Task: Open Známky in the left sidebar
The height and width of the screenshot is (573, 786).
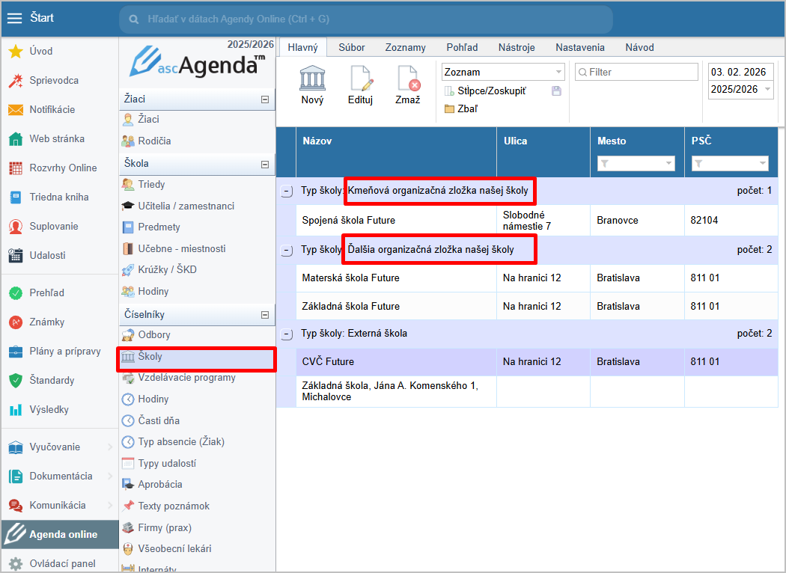Action: coord(46,322)
